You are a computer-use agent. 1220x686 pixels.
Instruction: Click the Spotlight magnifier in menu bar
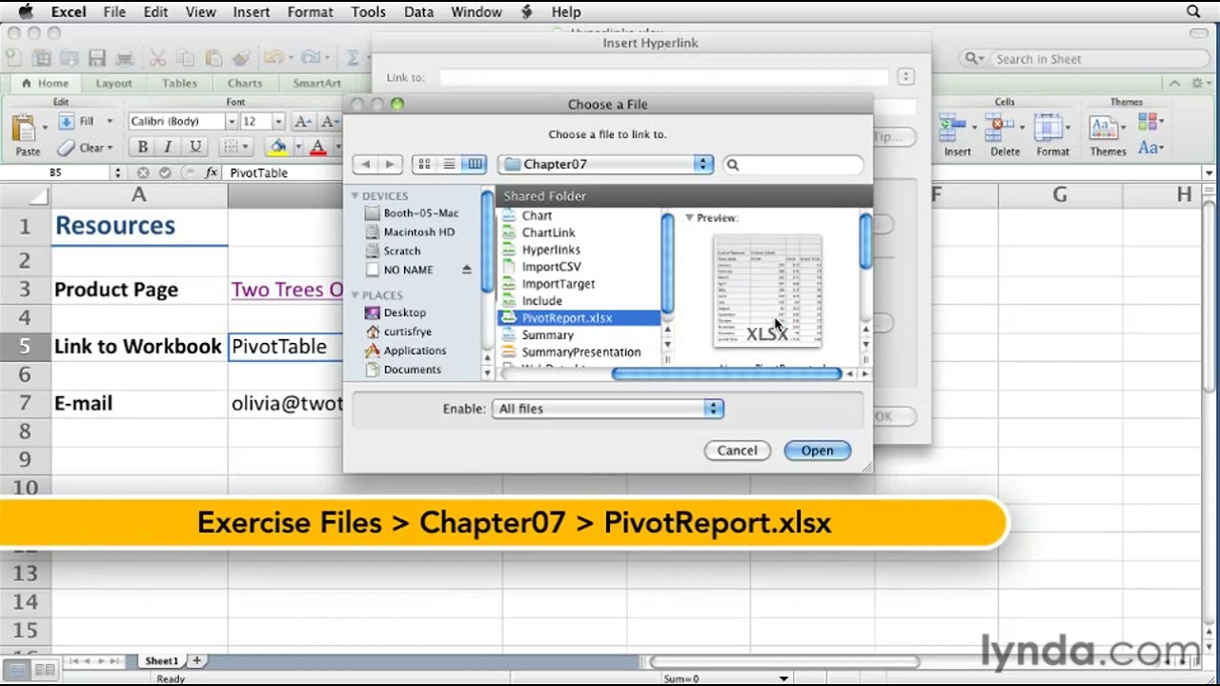coord(1193,11)
